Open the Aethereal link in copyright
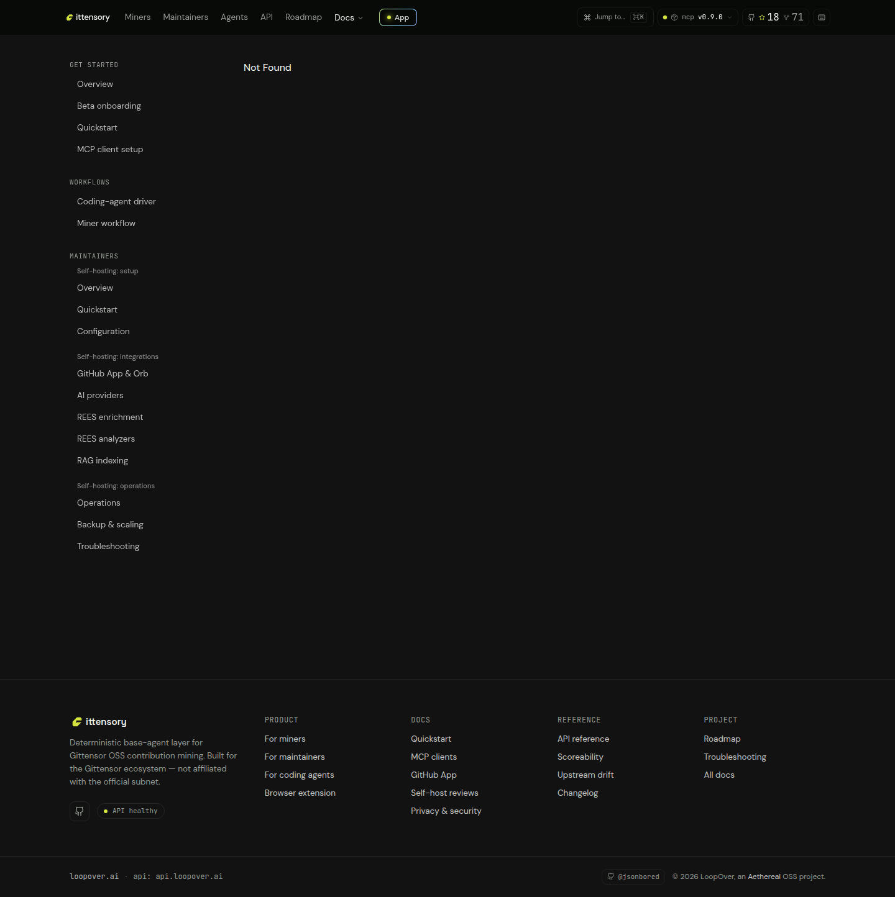Image resolution: width=895 pixels, height=897 pixels. coord(764,877)
